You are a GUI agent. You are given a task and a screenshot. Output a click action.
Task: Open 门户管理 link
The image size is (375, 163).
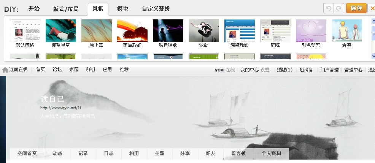(x=330, y=70)
